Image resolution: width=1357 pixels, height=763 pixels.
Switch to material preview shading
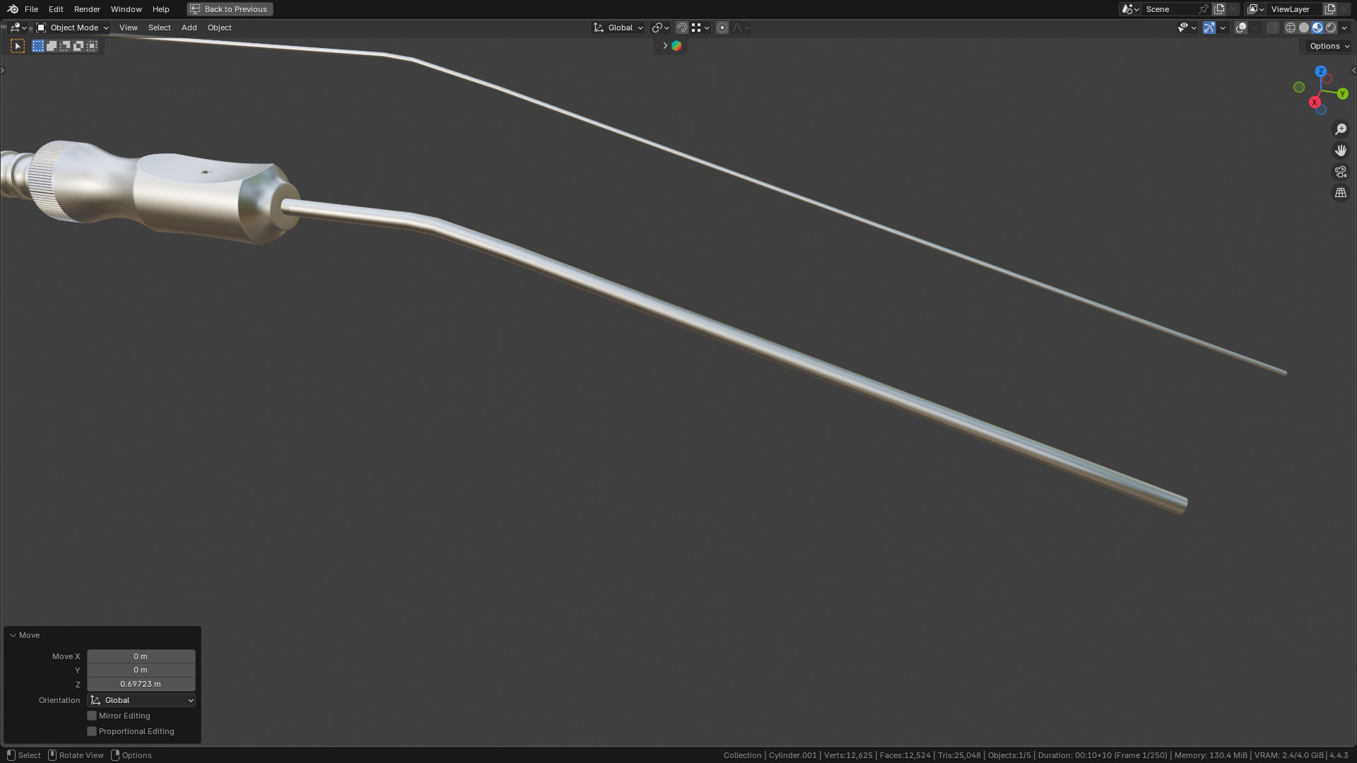tap(1317, 28)
